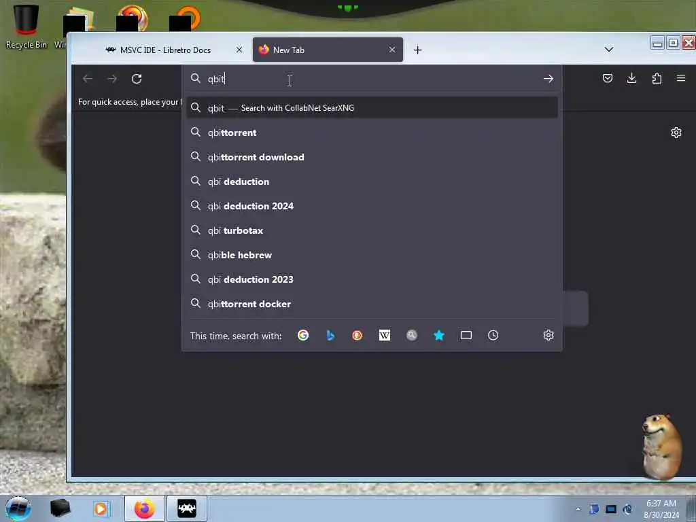Open the Extensions puzzle icon
This screenshot has height=522, width=696.
(x=657, y=78)
